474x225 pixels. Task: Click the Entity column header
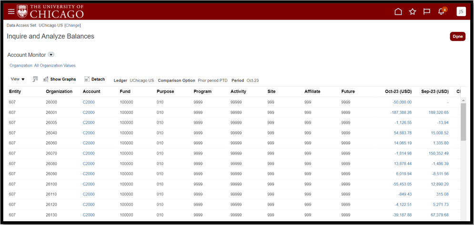point(15,91)
